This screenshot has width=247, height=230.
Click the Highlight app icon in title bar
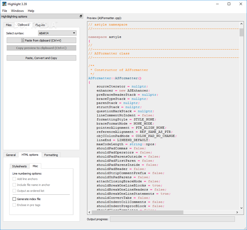(4, 4)
